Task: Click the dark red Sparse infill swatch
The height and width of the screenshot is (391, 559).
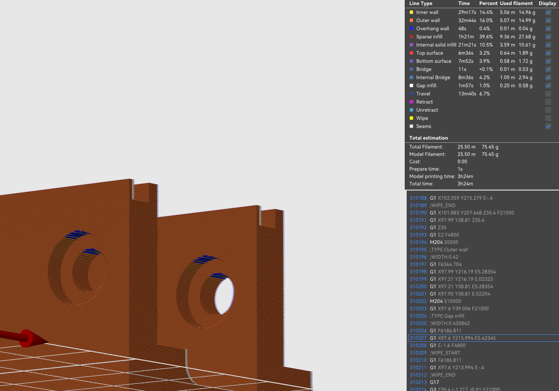Action: click(x=411, y=37)
